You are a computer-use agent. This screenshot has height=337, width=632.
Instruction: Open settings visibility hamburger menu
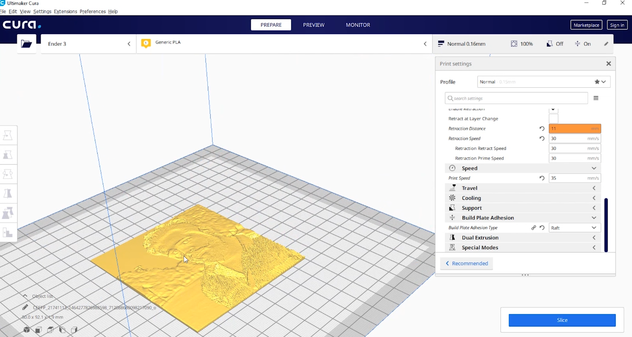tap(596, 98)
